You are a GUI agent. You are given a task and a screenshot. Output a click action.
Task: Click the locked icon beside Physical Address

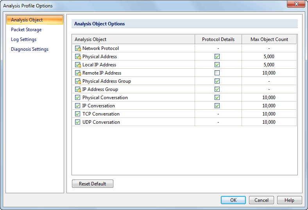(77, 57)
